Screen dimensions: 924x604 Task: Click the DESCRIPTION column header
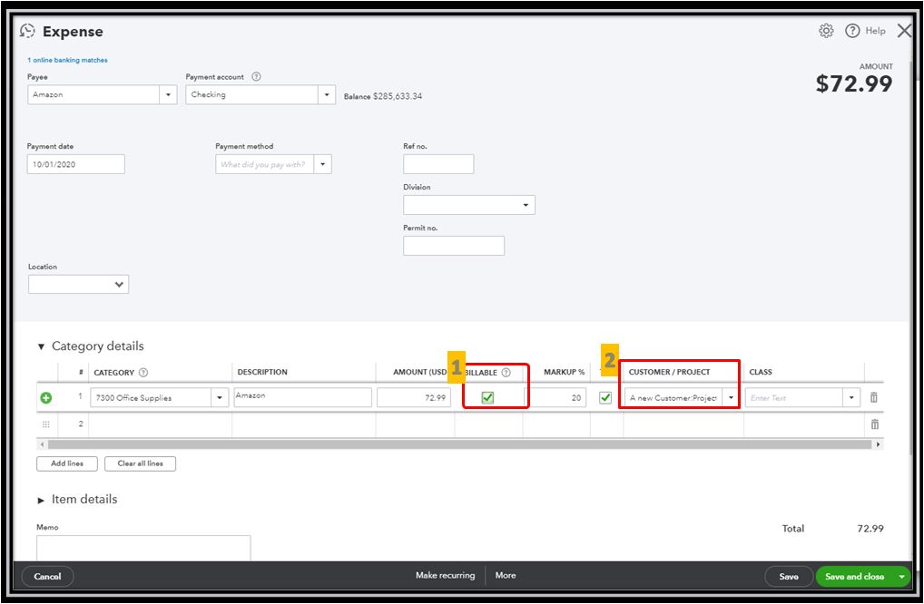(x=262, y=372)
